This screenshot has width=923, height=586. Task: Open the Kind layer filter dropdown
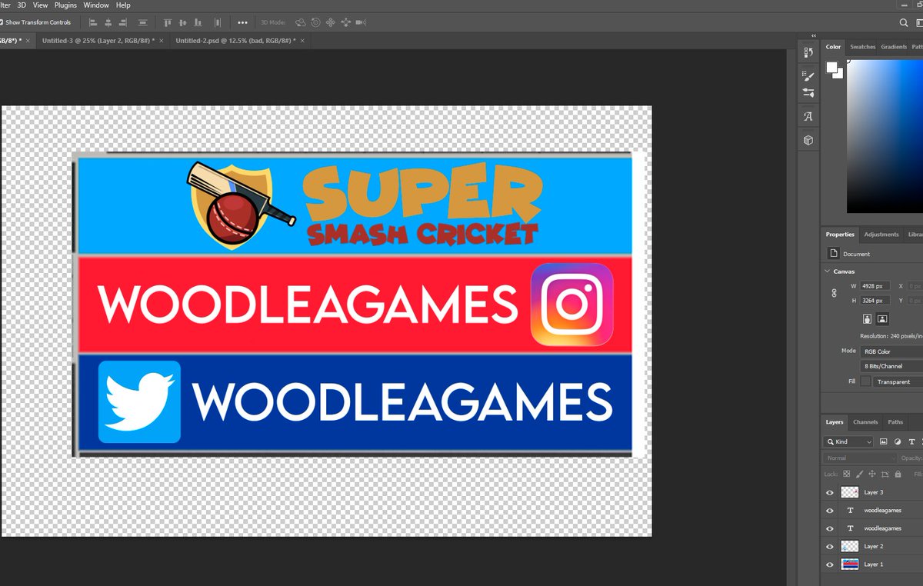point(848,442)
